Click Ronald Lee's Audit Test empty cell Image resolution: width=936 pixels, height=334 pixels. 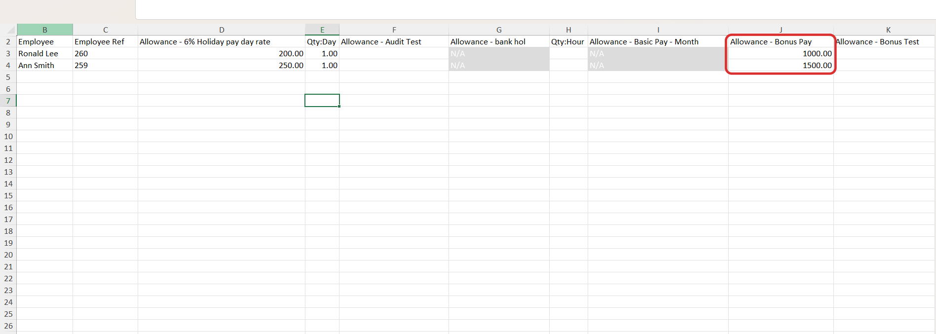(x=394, y=53)
